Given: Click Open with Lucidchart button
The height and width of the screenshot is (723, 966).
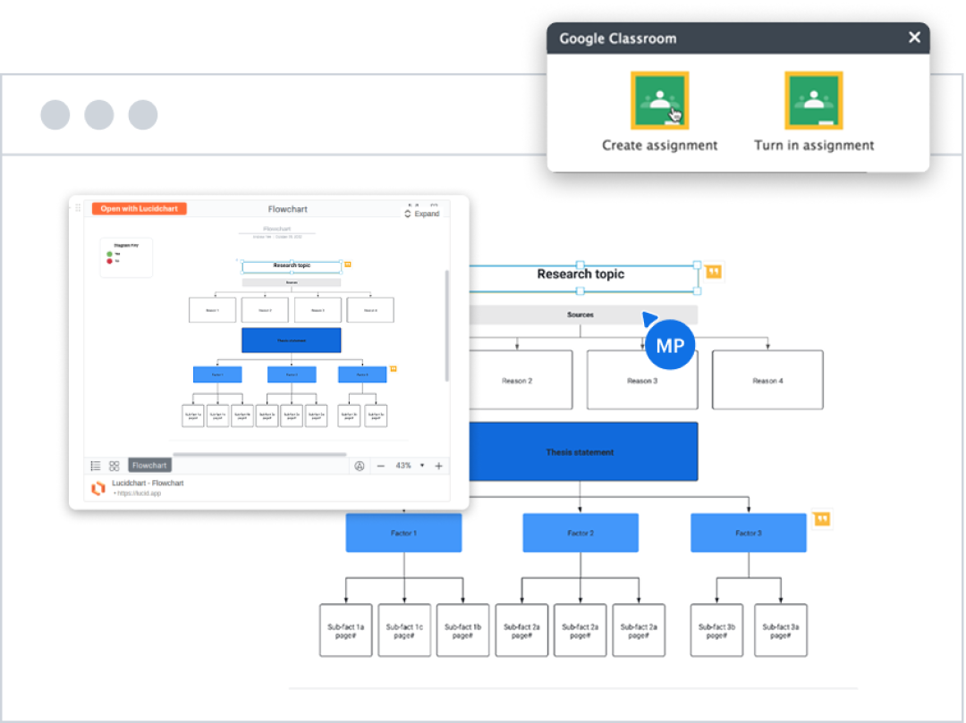Looking at the screenshot, I should point(140,208).
